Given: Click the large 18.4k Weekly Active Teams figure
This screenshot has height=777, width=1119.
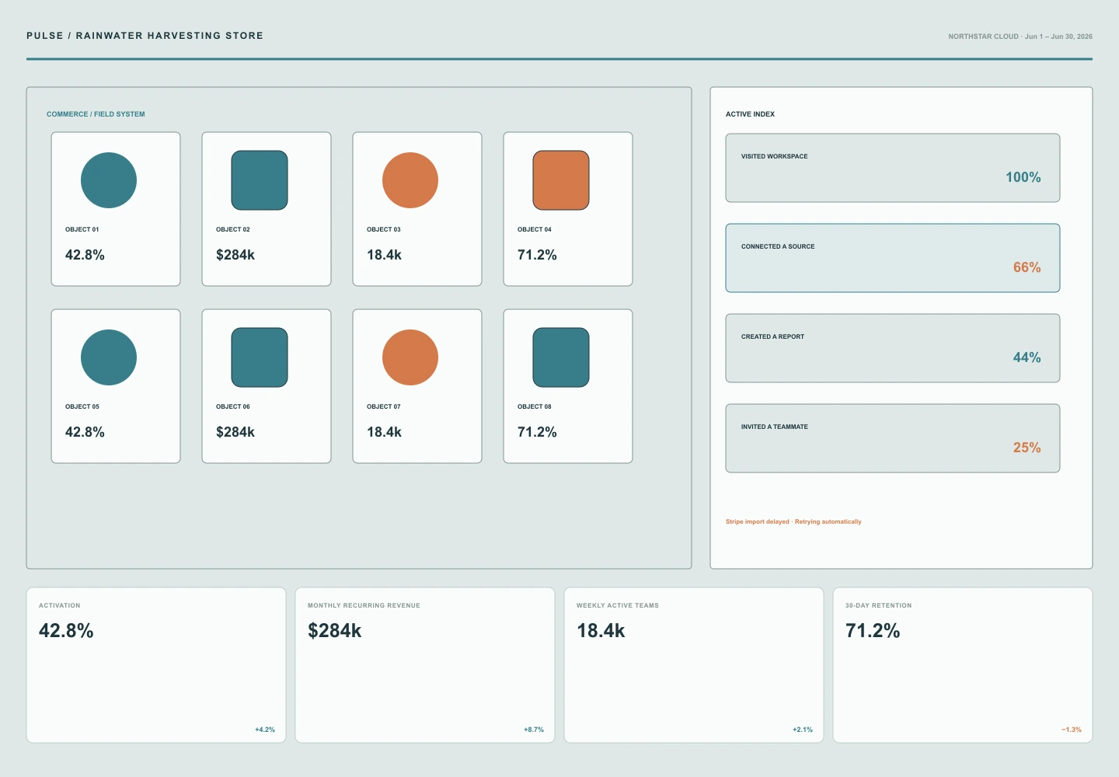Looking at the screenshot, I should pyautogui.click(x=601, y=631).
